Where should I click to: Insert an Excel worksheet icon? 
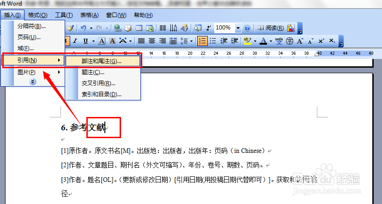point(150,28)
